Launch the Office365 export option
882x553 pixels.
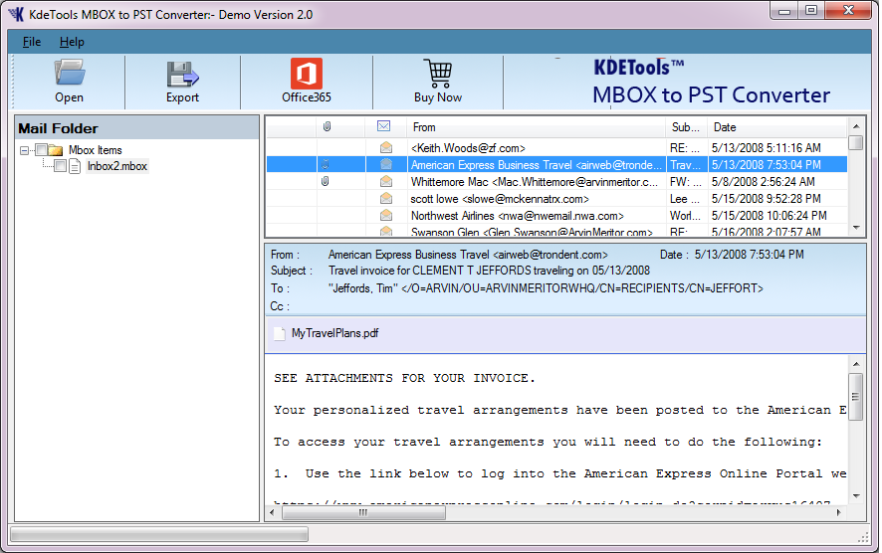tap(306, 82)
